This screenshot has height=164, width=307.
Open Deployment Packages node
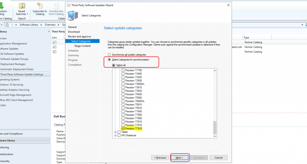point(13,64)
